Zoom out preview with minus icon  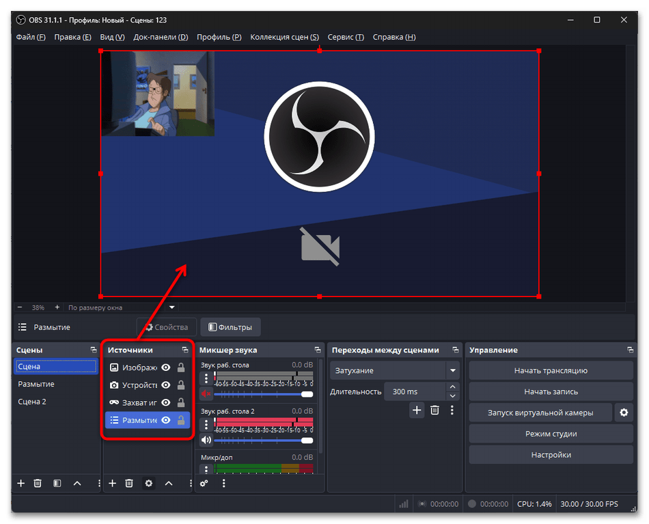tap(20, 307)
